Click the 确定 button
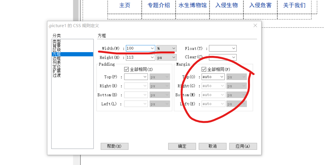Screen dimensions: 324x165 (x=182, y=146)
